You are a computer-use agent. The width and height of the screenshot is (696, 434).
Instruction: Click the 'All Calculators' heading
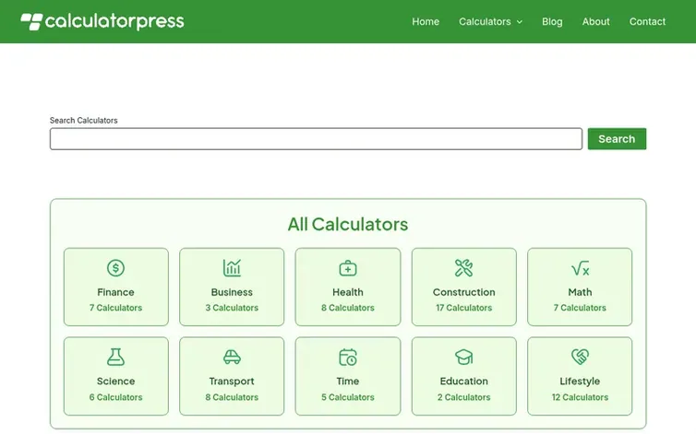(x=348, y=224)
